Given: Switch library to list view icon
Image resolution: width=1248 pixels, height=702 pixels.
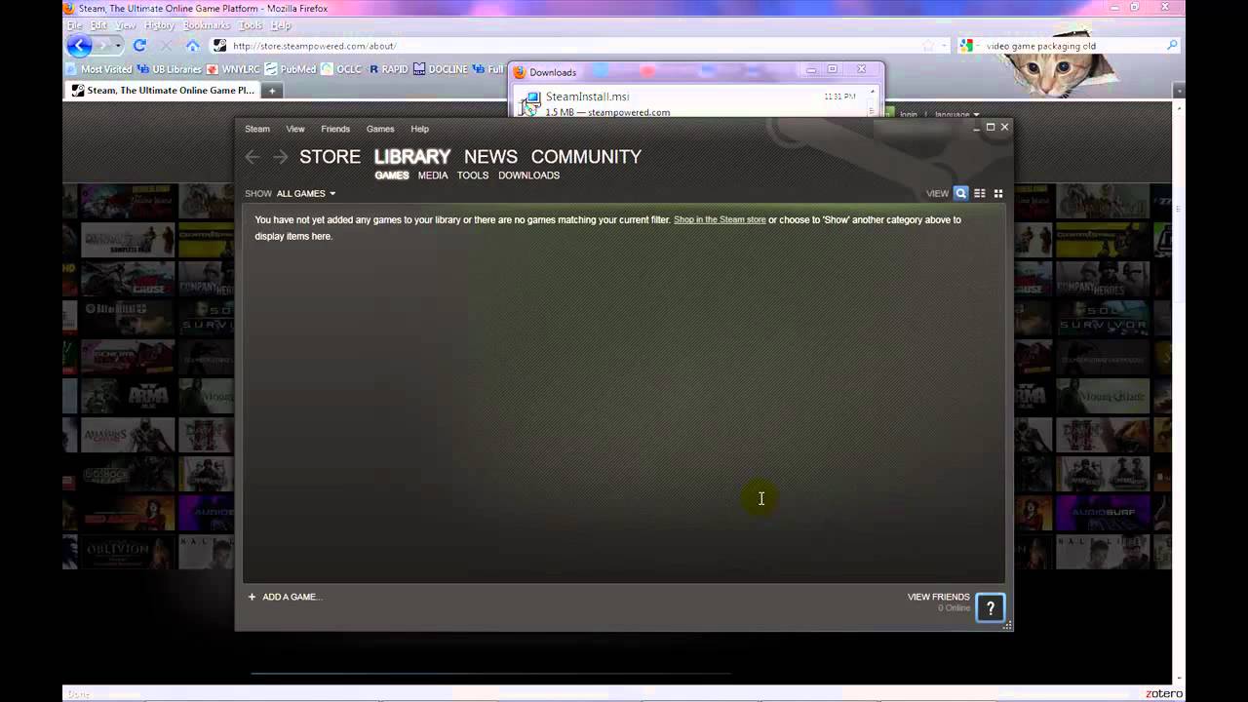Looking at the screenshot, I should (980, 193).
